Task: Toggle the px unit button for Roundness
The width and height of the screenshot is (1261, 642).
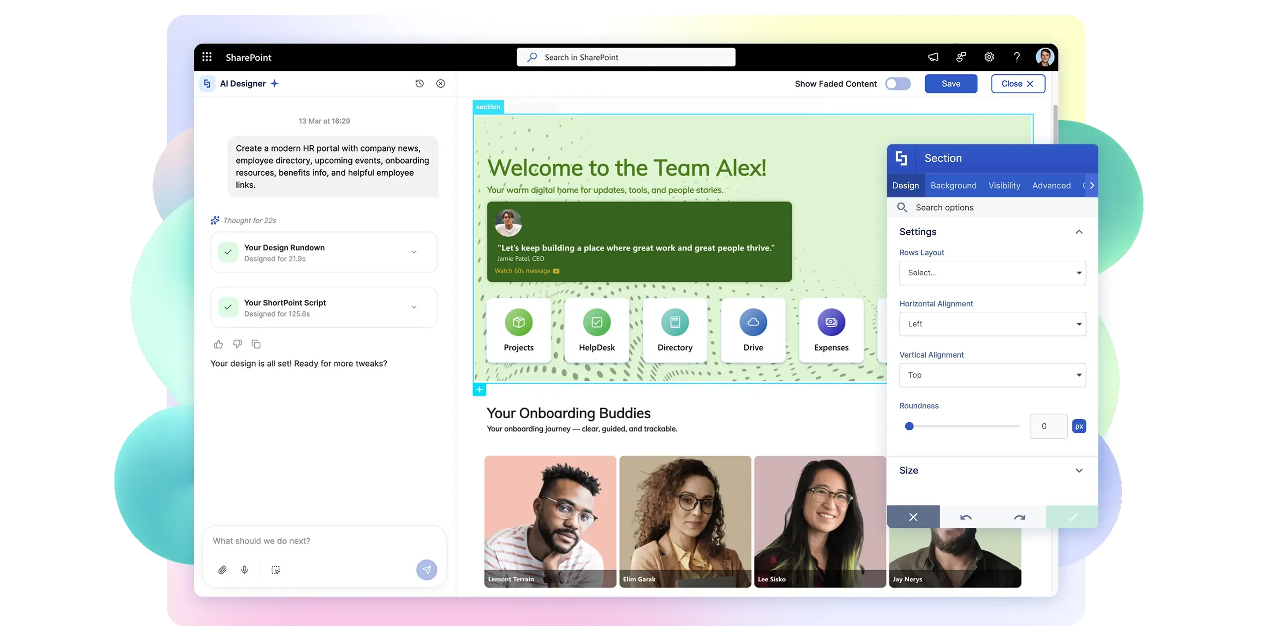Action: coord(1079,426)
